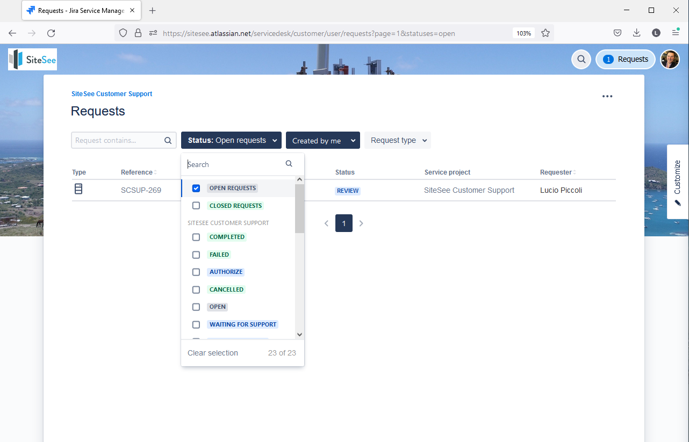
Task: Click the status list scroll-down arrow
Action: pos(300,335)
